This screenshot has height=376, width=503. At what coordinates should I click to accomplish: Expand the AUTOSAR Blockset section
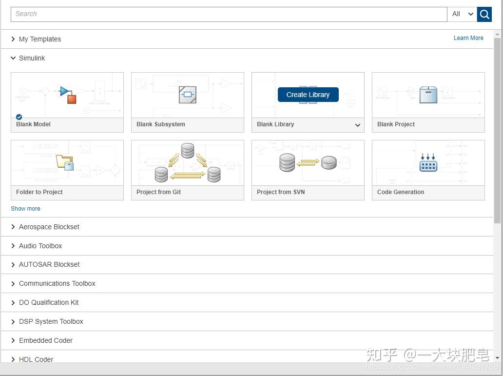coord(13,265)
